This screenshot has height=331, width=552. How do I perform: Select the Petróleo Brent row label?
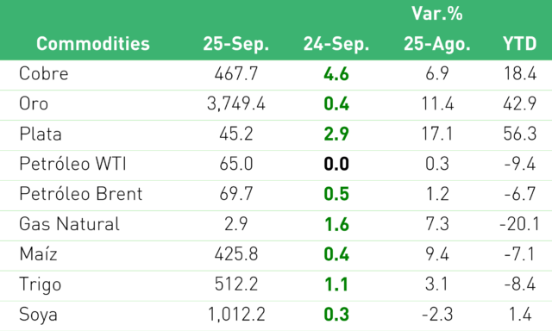pyautogui.click(x=81, y=194)
